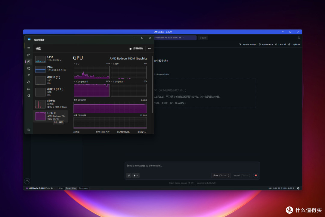Select Performance page icon in Task Manager sidebar
The width and height of the screenshot is (325, 217).
point(29,62)
